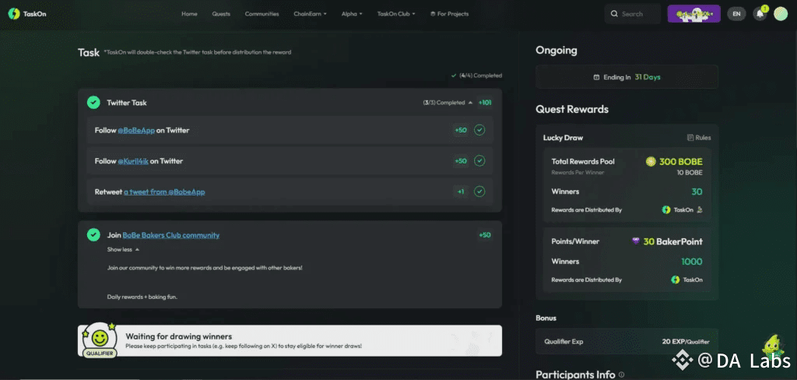Click the '20 EXP/Qualifier' bonus value
This screenshot has height=380, width=797.
[x=686, y=341]
